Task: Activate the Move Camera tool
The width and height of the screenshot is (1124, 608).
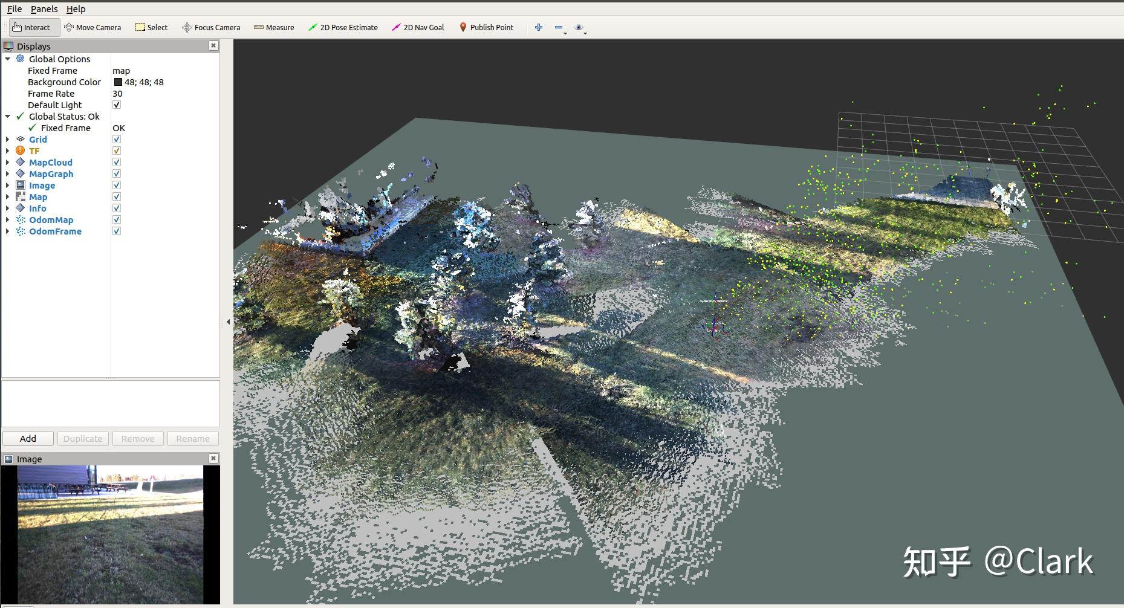Action: pyautogui.click(x=93, y=27)
